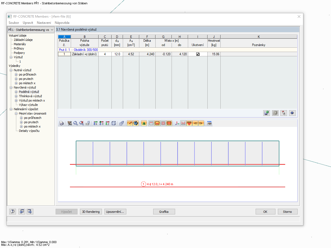The width and height of the screenshot is (331, 248).
Task: Collapse the Nelineární výpočet tree node
Action: click(x=11, y=109)
